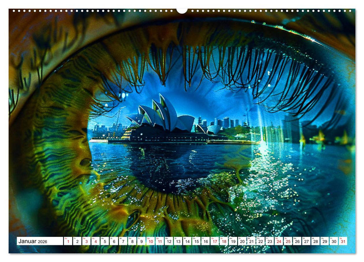Pick date 6 in the calendar strip
Viewport: 364px width, 262px height.
(x=114, y=241)
